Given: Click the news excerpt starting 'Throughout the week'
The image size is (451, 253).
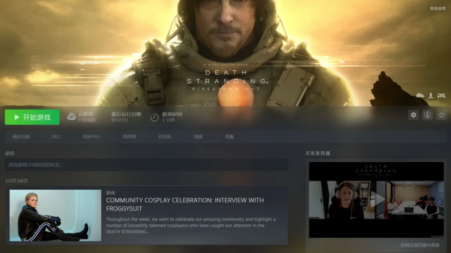Looking at the screenshot, I should click(x=190, y=225).
